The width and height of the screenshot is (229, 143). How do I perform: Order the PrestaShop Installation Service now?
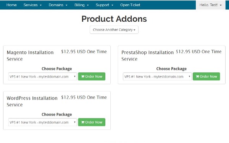[x=206, y=76]
